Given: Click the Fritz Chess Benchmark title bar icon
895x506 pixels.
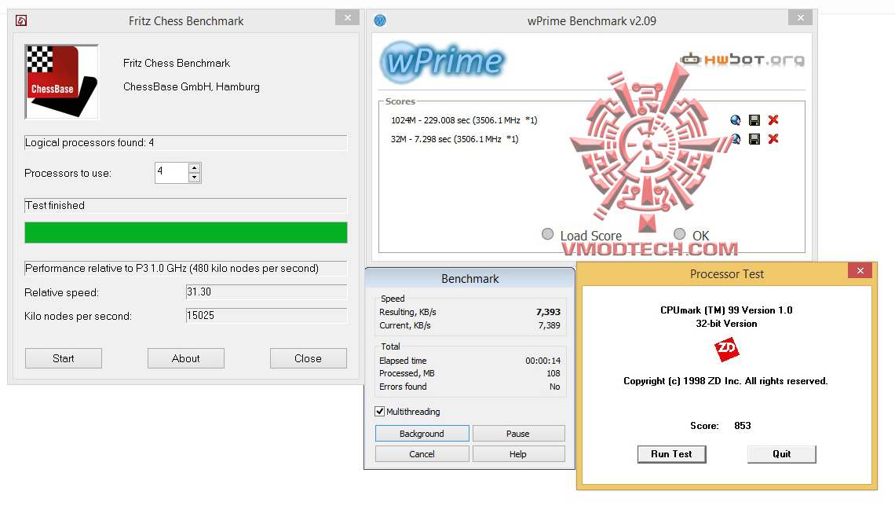Looking at the screenshot, I should pos(21,21).
